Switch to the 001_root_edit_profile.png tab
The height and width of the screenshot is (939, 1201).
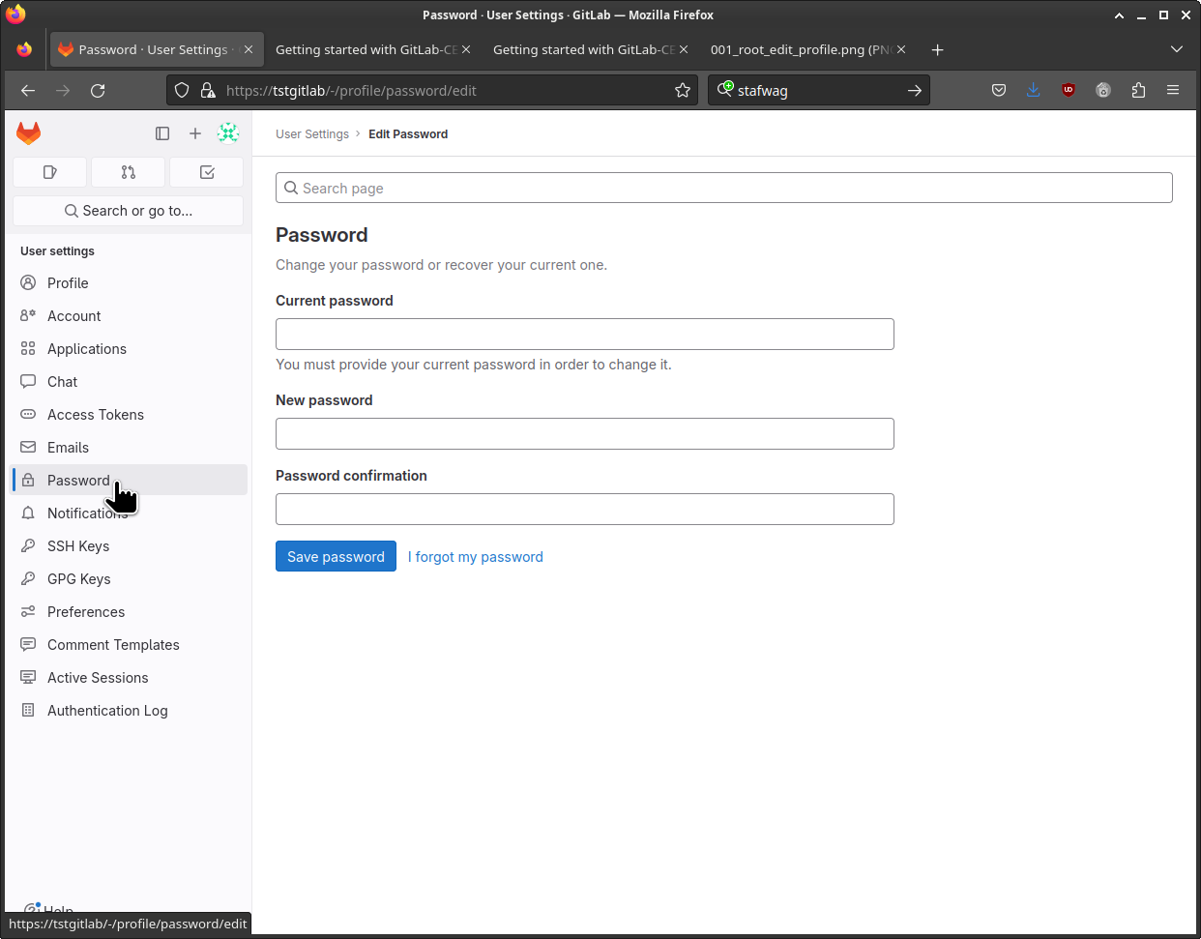(800, 49)
